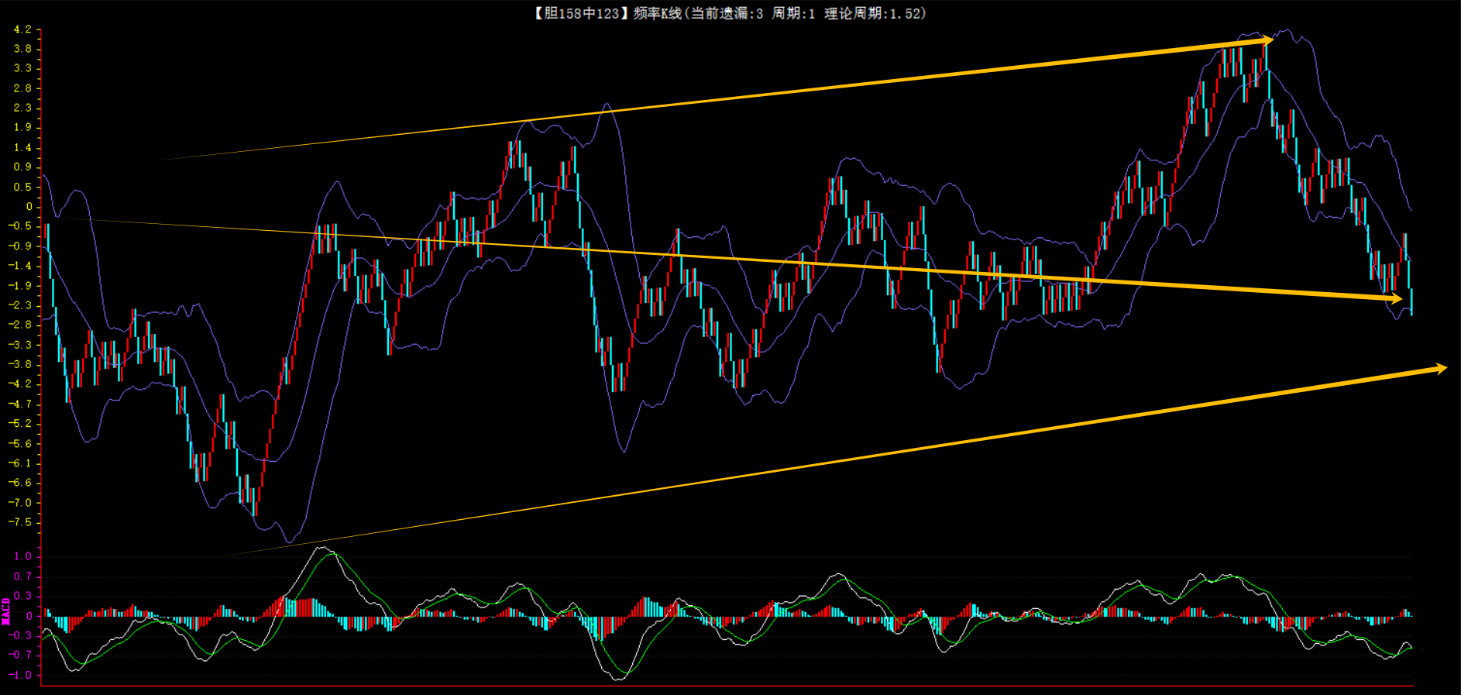Click the 4.2 label on the price axis

[22, 29]
